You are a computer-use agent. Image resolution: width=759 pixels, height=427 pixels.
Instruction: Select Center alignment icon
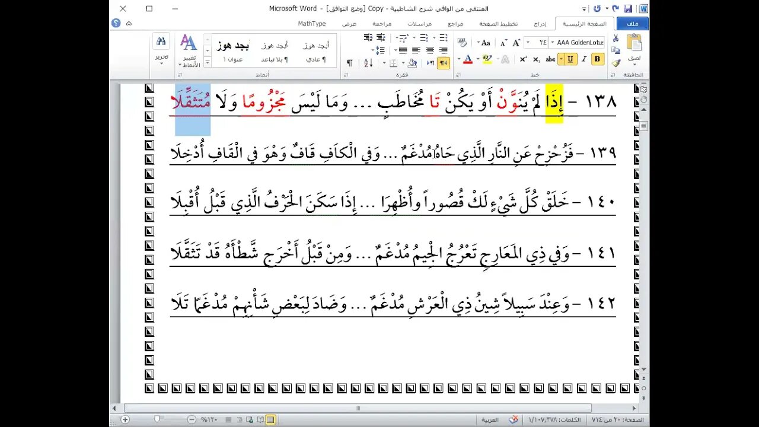pos(429,50)
